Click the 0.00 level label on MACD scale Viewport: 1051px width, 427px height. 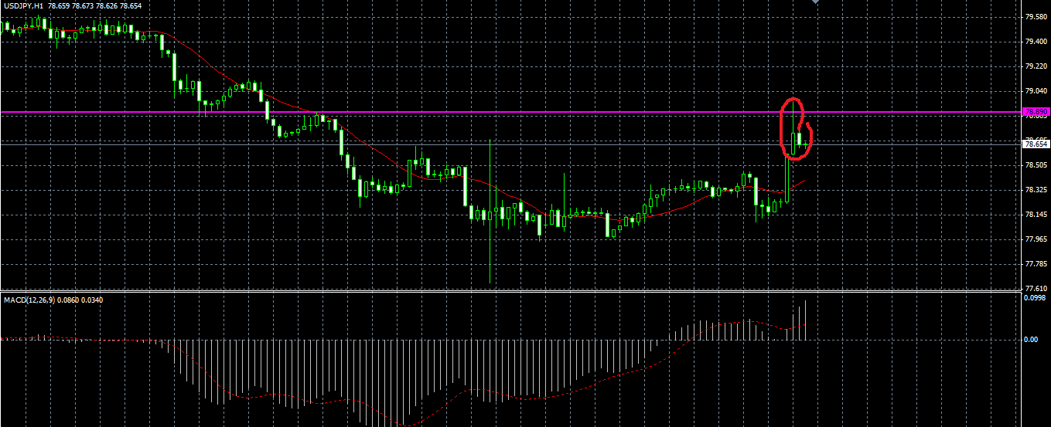click(x=1031, y=340)
